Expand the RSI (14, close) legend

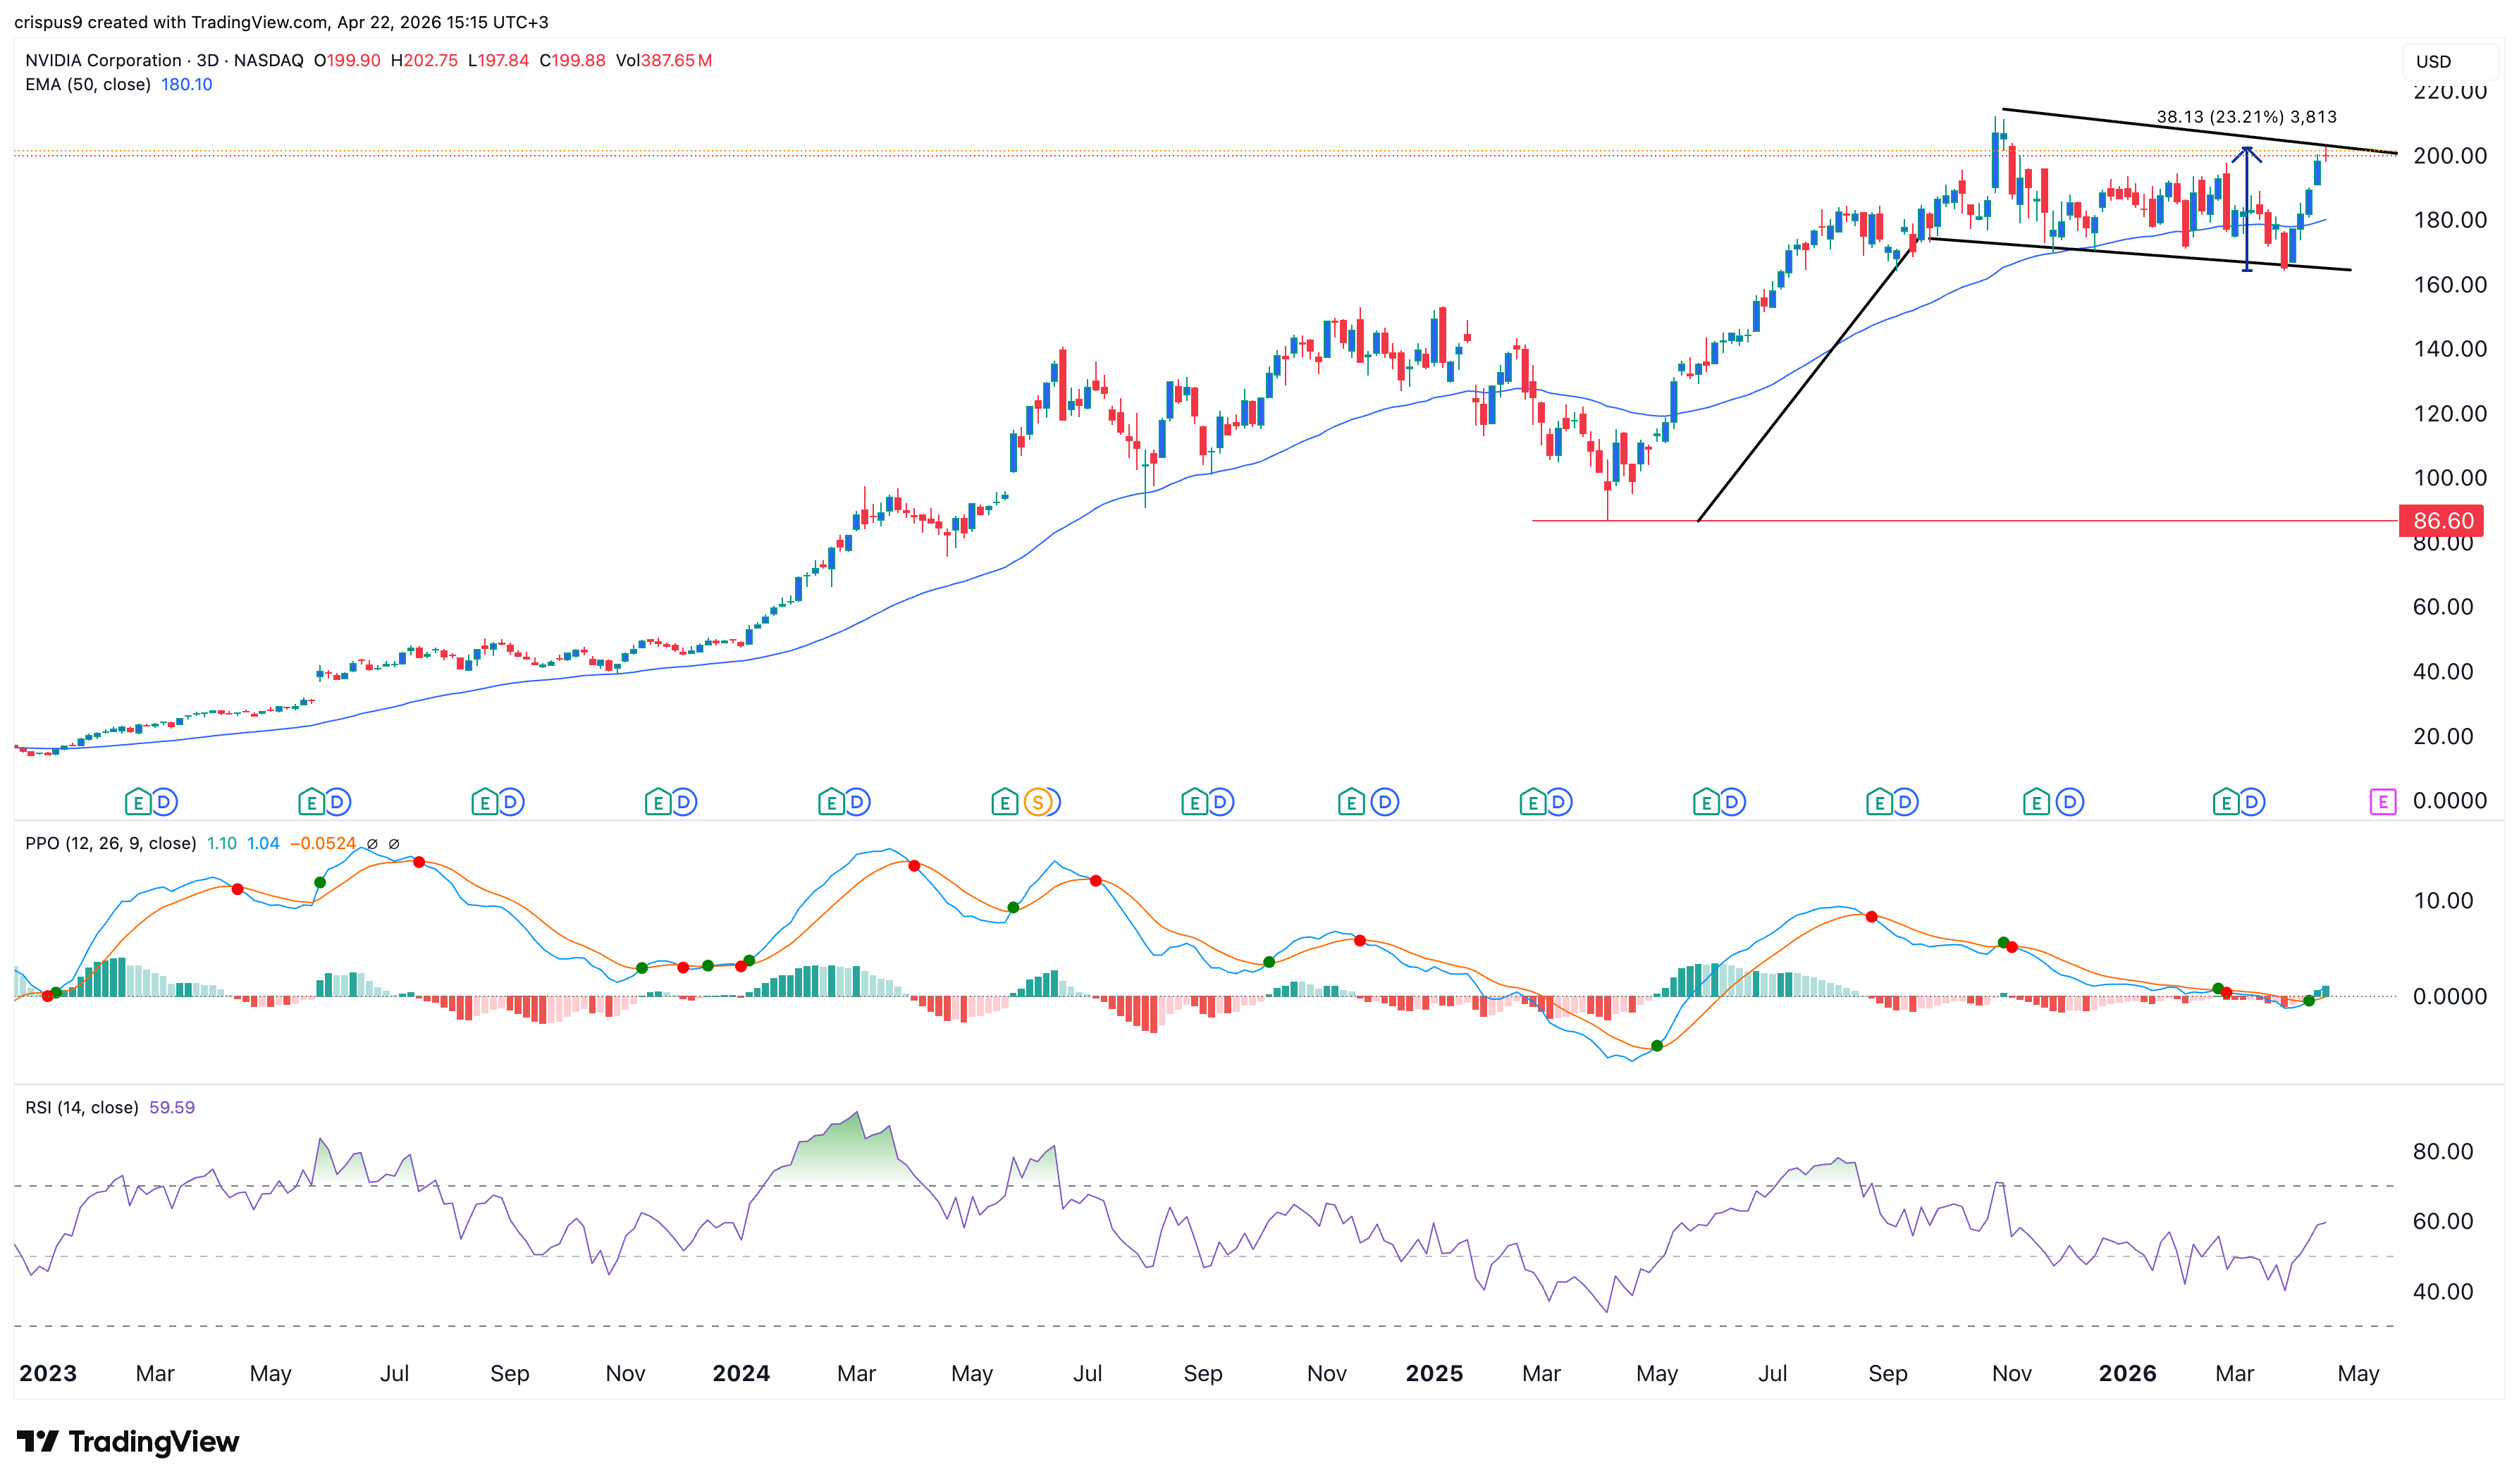pyautogui.click(x=82, y=1108)
